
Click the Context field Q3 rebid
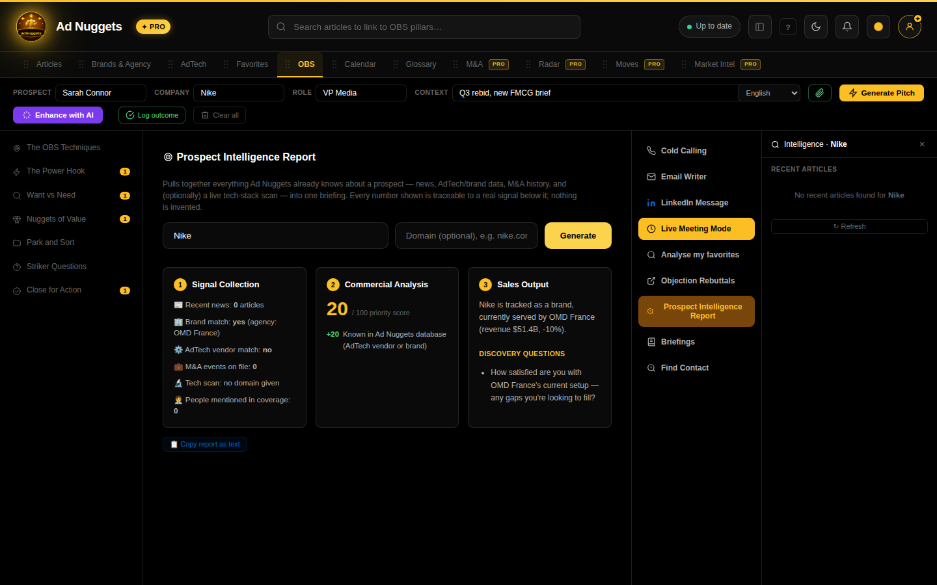pyautogui.click(x=595, y=93)
